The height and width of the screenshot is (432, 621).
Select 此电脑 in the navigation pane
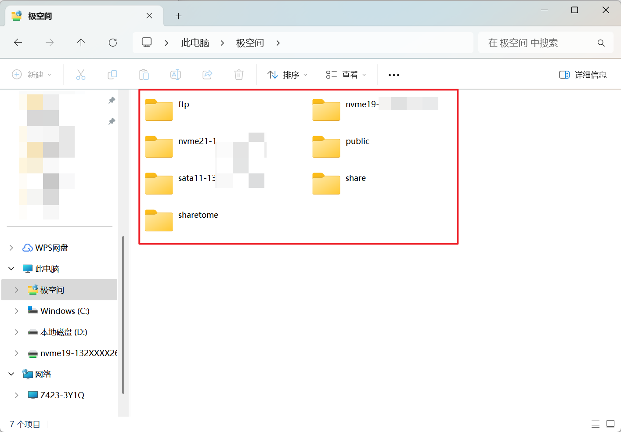[47, 269]
